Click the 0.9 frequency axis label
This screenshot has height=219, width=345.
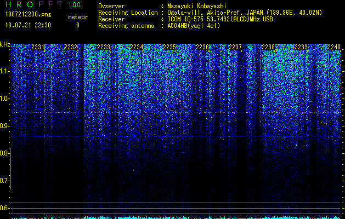(x=4, y=126)
